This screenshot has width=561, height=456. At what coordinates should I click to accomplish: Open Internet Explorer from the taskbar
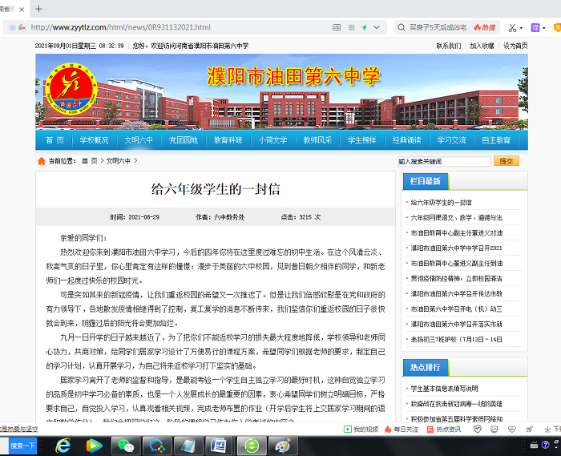63,446
